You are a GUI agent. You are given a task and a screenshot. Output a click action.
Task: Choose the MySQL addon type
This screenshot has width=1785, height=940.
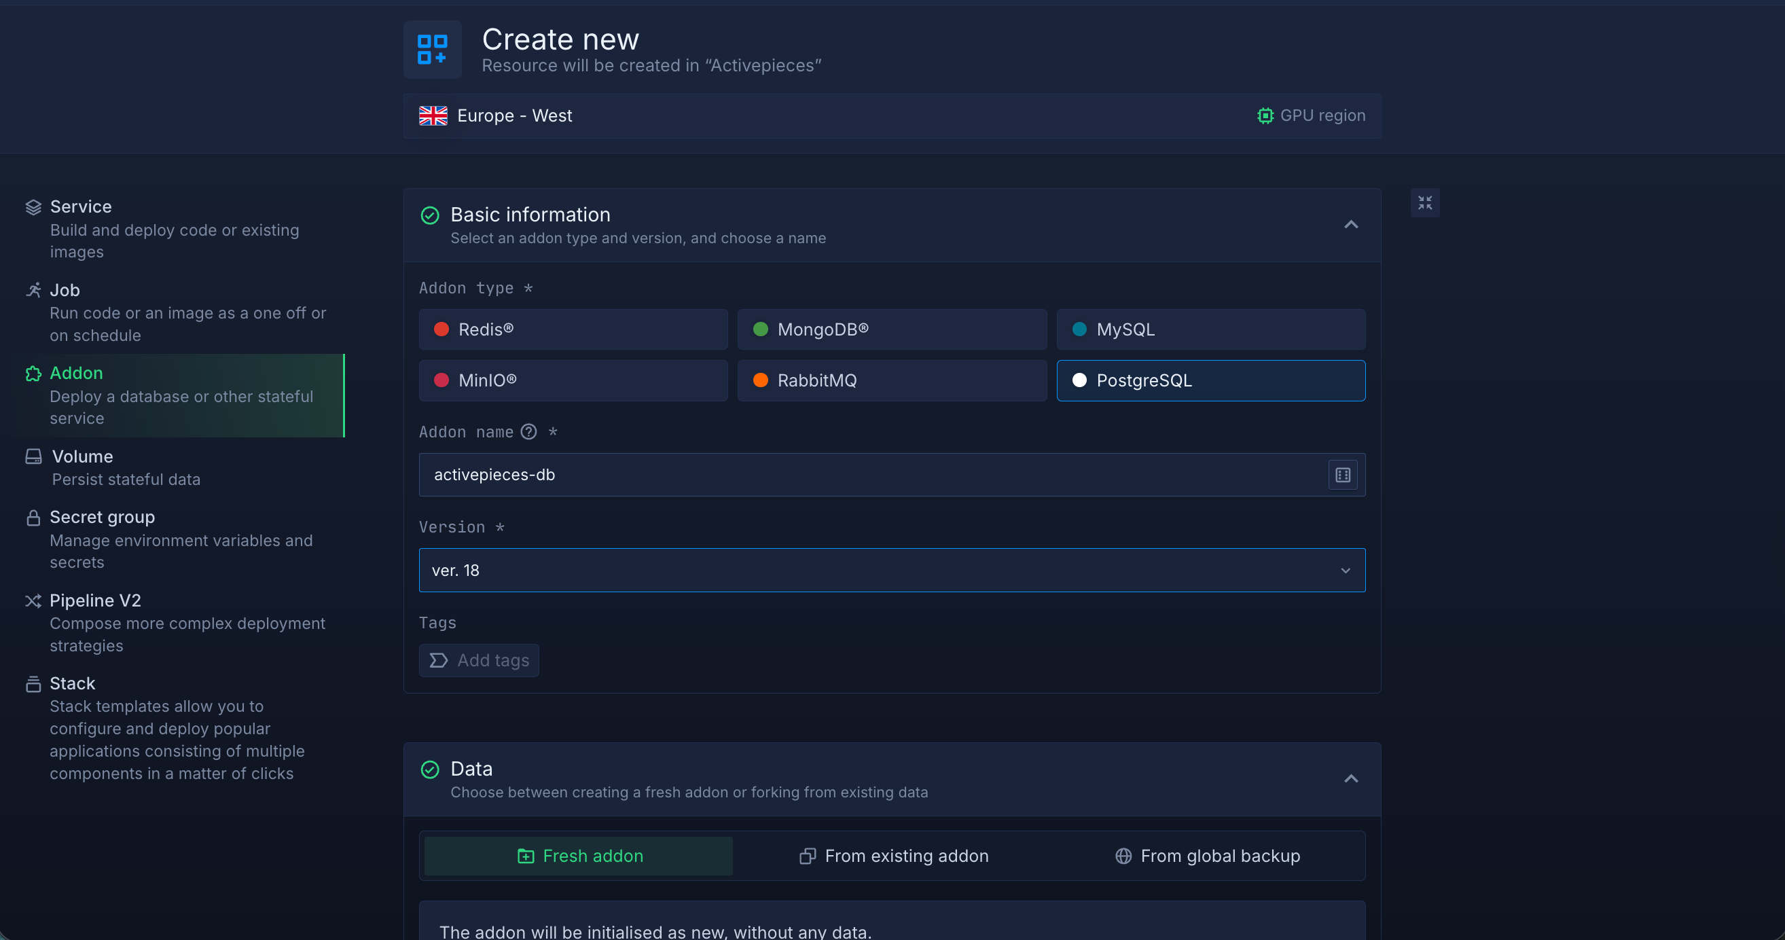click(1210, 329)
